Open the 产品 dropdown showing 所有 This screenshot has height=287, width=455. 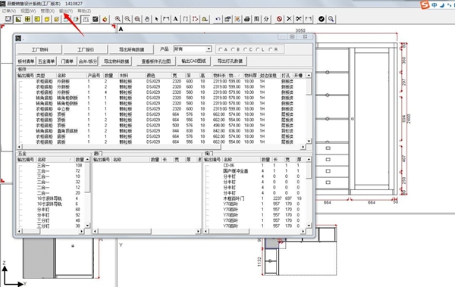tap(193, 49)
